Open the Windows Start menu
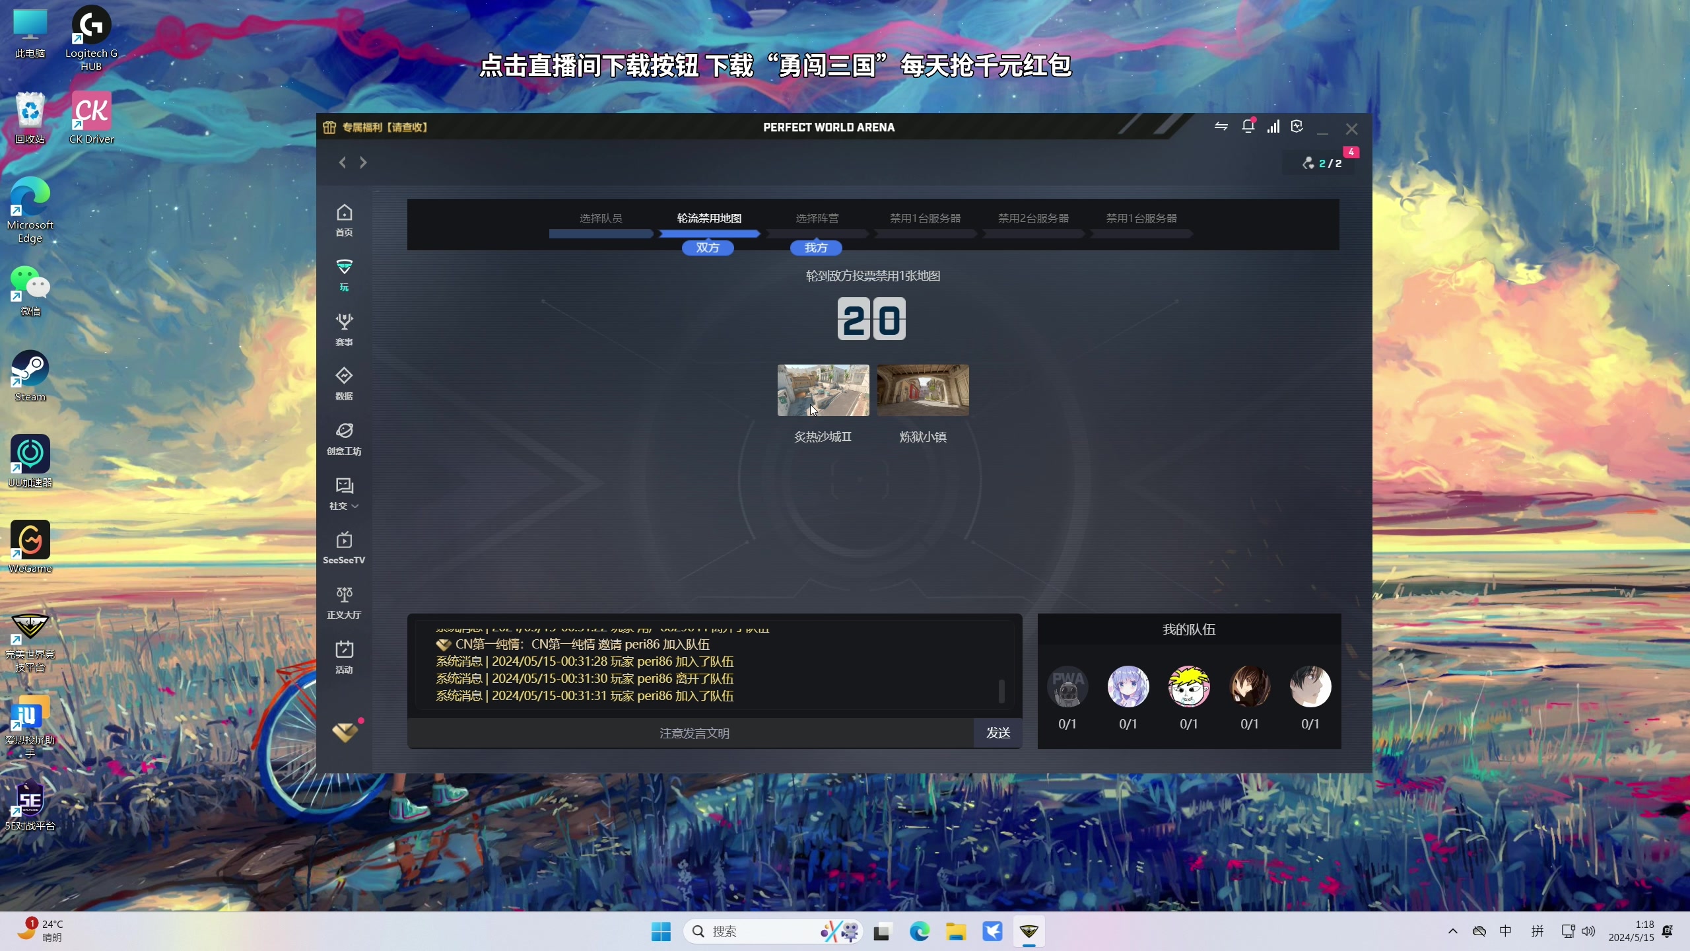 point(661,931)
